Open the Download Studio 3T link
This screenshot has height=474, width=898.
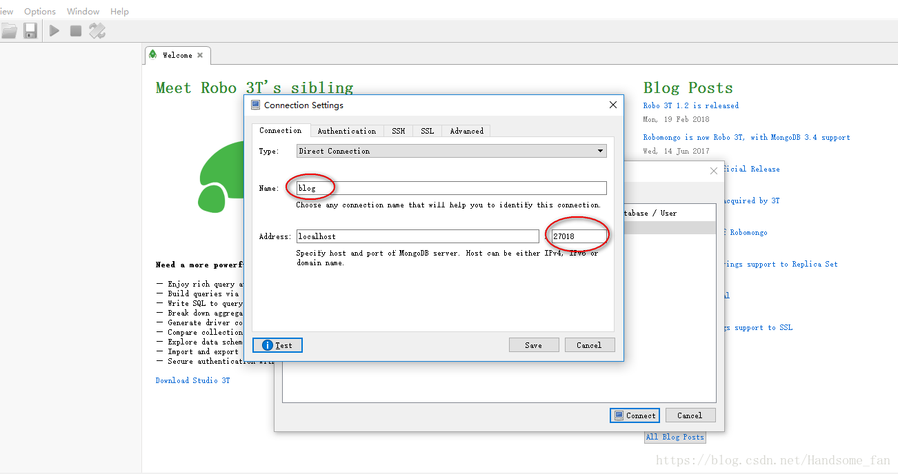[193, 380]
